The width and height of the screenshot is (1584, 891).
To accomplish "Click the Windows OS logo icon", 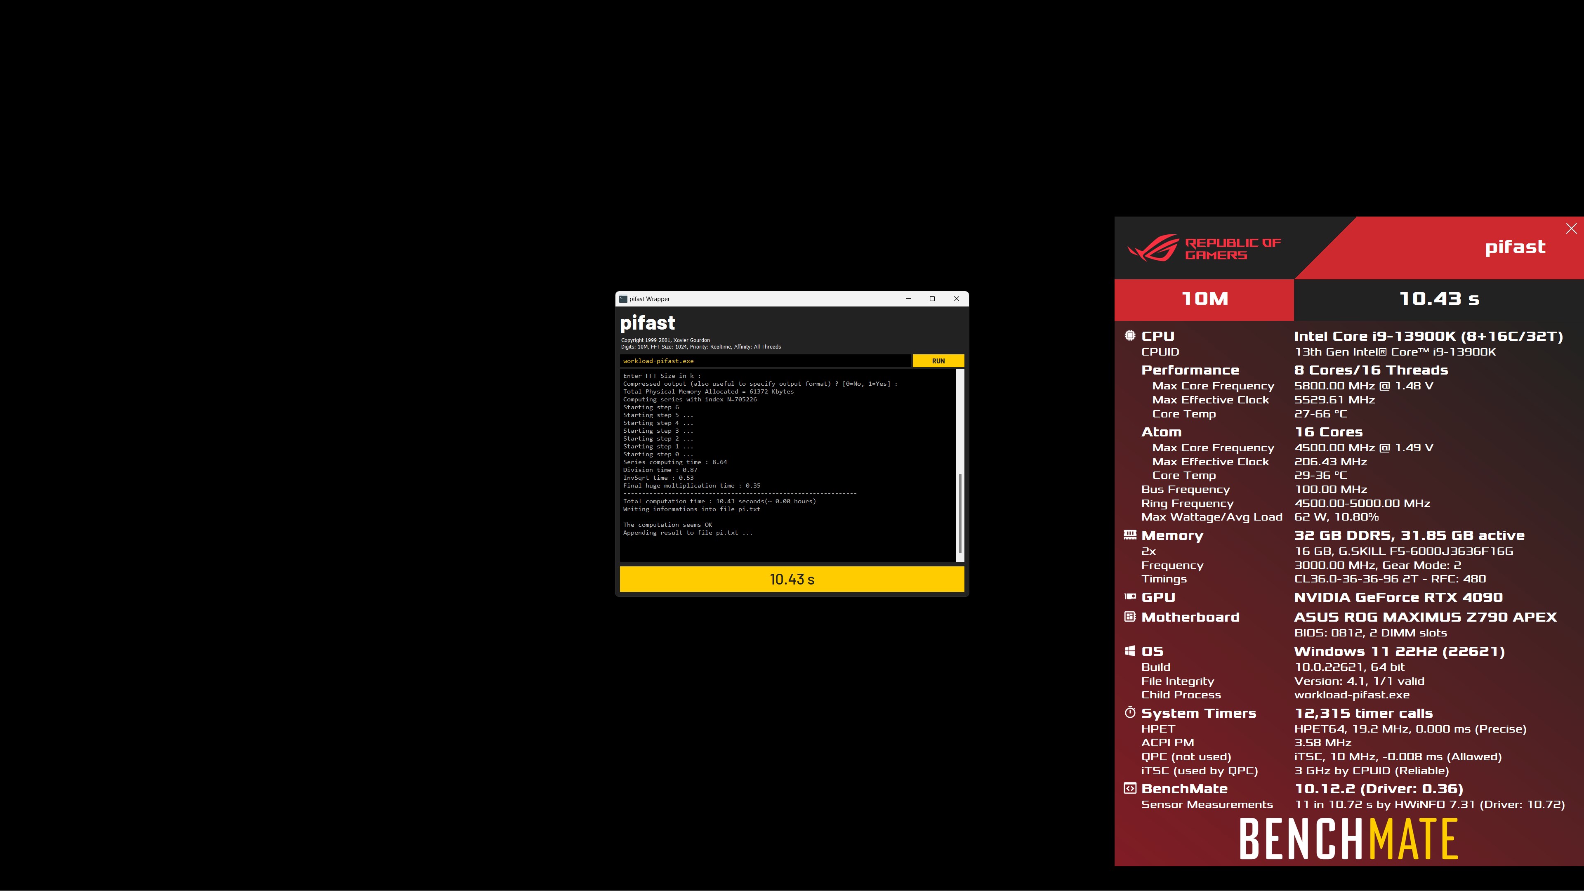I will pyautogui.click(x=1129, y=651).
